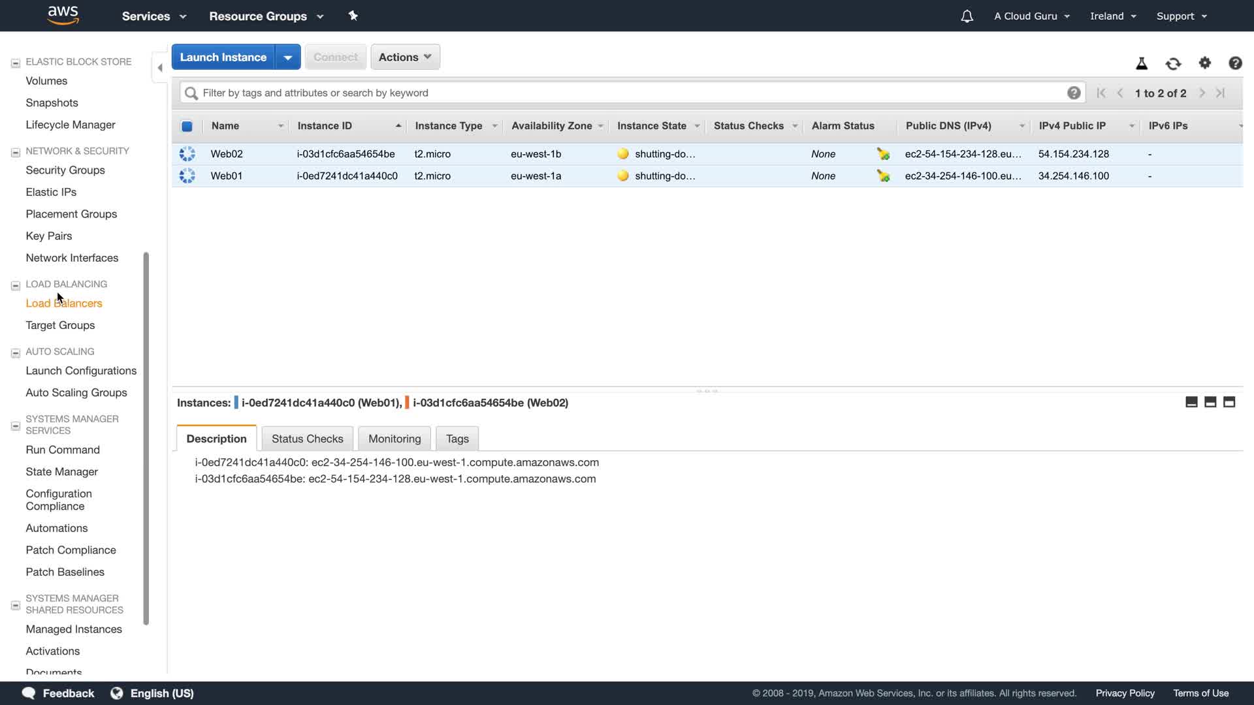Open the Monitoring tab
Viewport: 1254px width, 705px height.
pyautogui.click(x=394, y=439)
